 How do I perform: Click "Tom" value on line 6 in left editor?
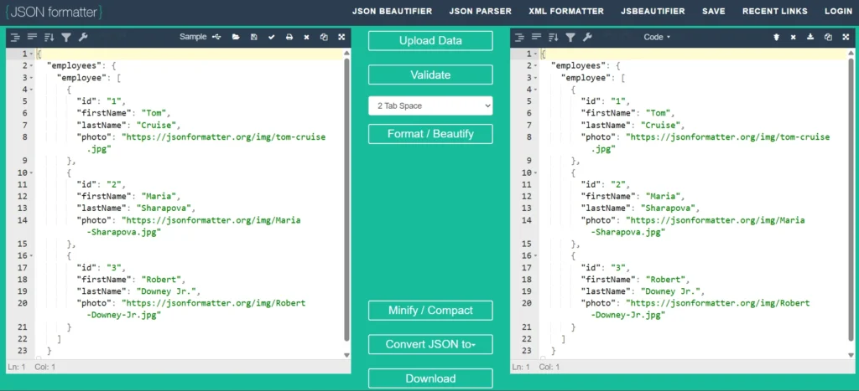coord(153,113)
